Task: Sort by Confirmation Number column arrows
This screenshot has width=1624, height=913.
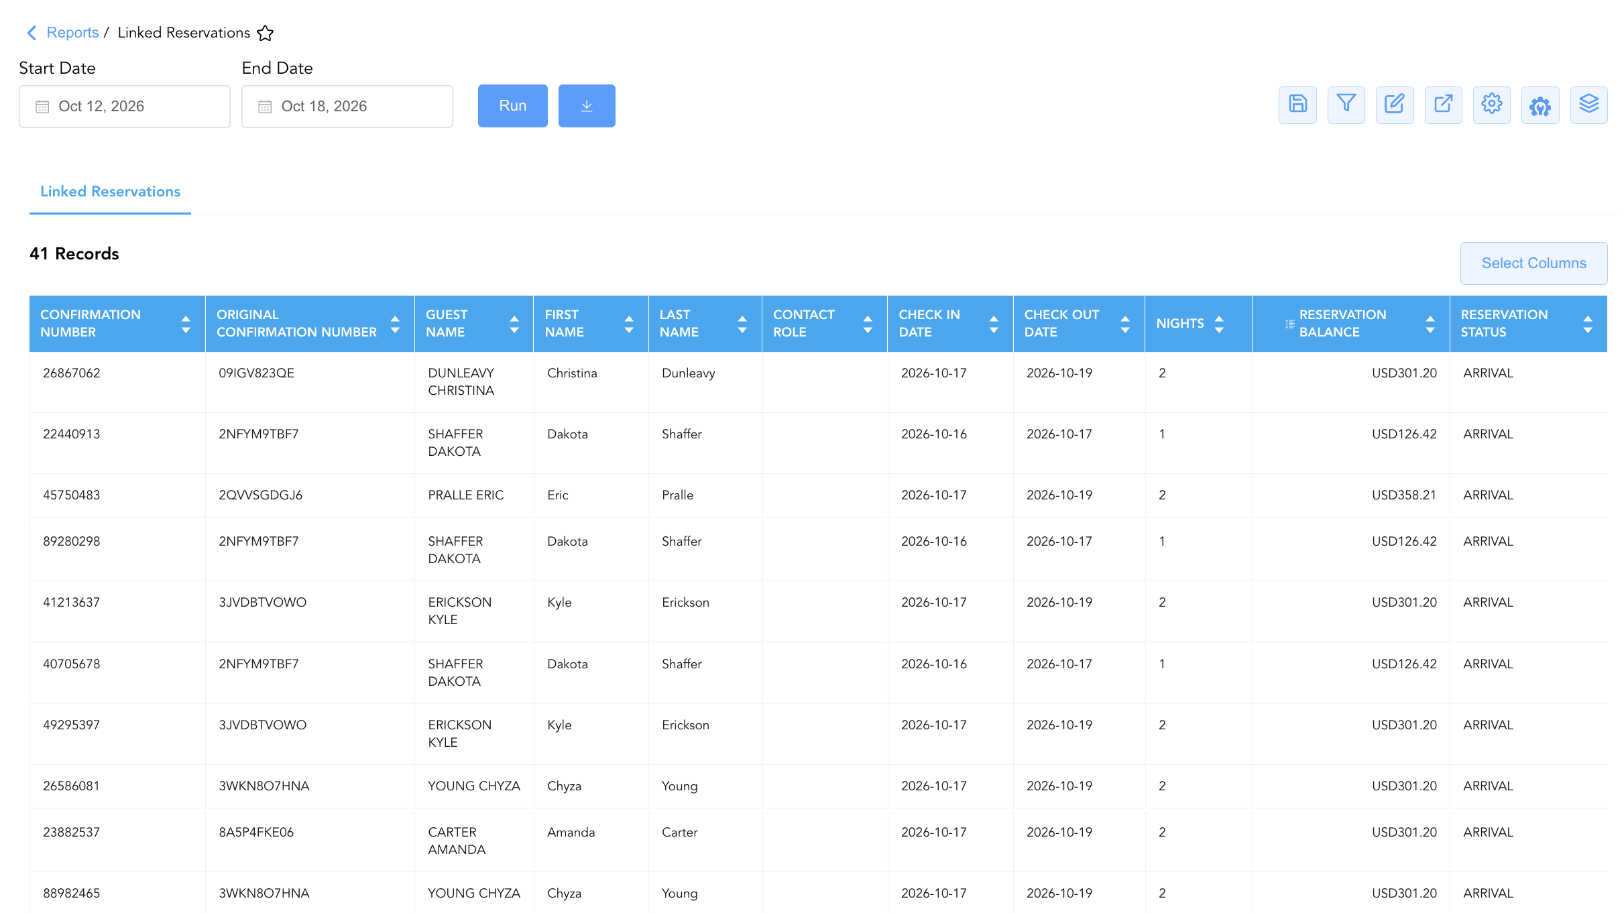Action: [x=186, y=324]
